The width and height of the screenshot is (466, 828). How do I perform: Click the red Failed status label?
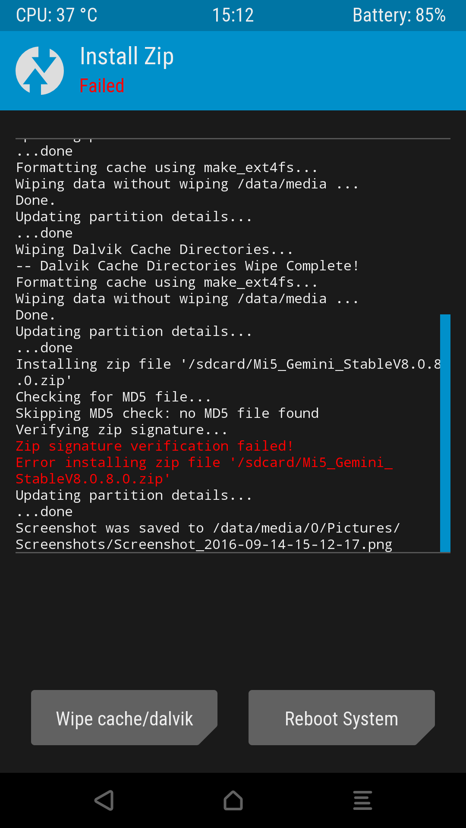[102, 85]
